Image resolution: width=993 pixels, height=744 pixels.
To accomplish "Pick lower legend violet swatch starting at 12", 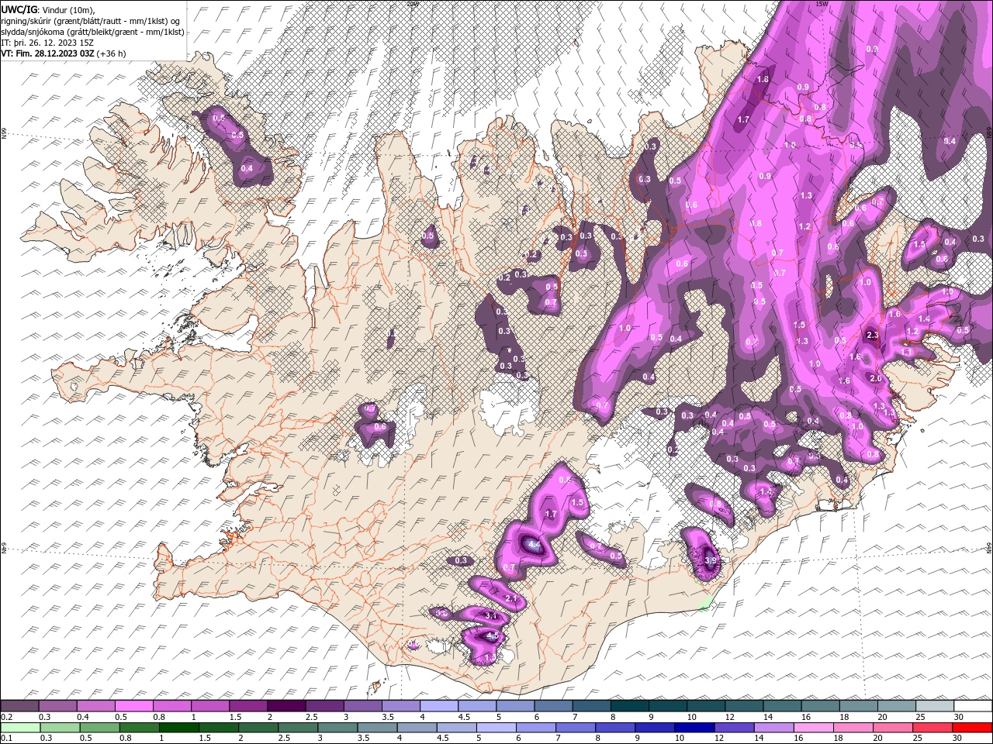I will (x=734, y=728).
